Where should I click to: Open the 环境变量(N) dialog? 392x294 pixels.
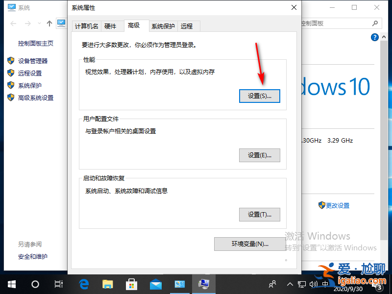[x=250, y=244]
